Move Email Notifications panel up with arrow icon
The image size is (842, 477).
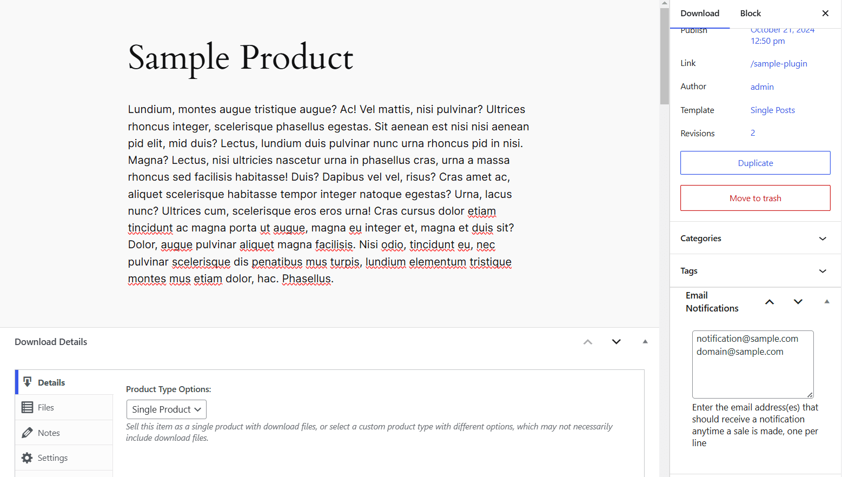click(x=769, y=302)
